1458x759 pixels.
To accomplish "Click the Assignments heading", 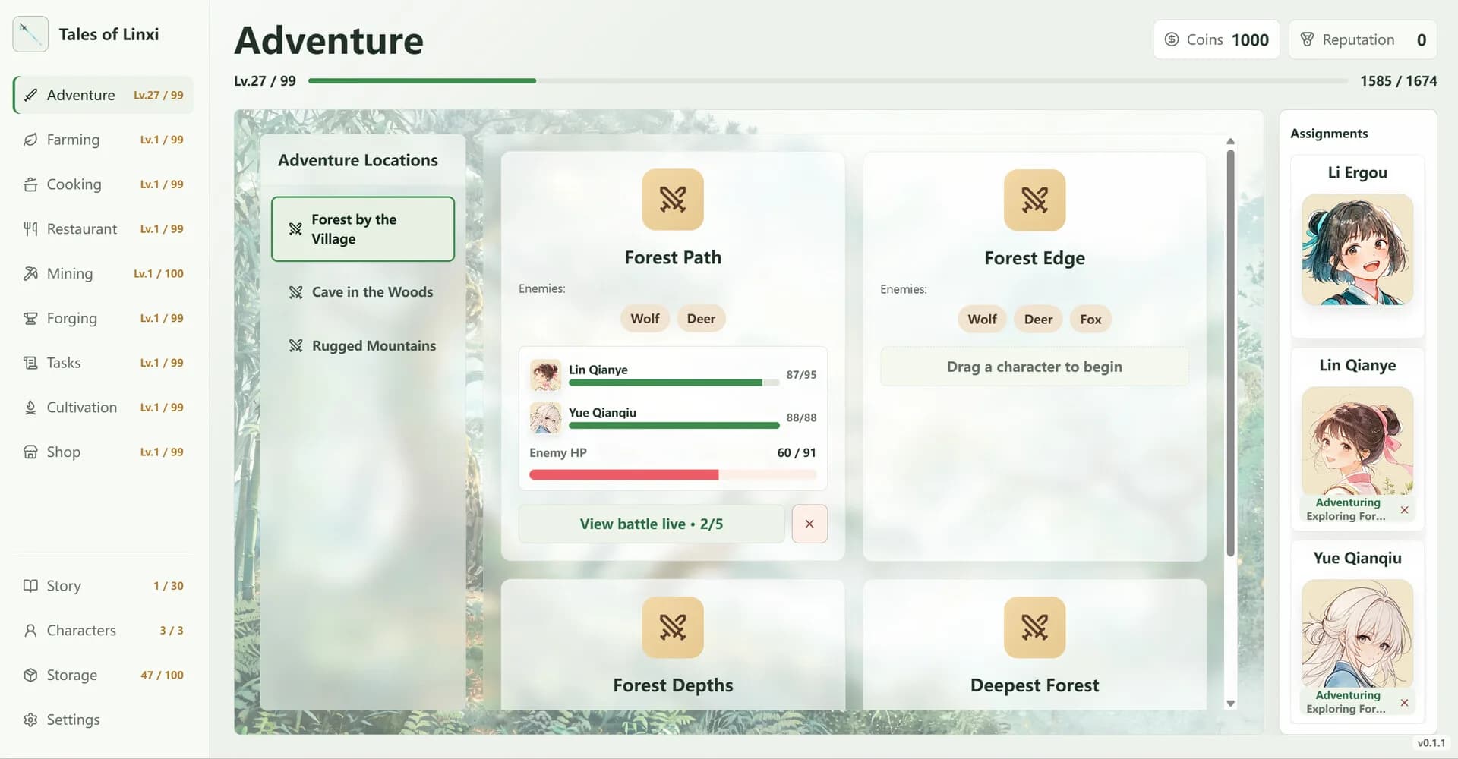I will (x=1329, y=134).
